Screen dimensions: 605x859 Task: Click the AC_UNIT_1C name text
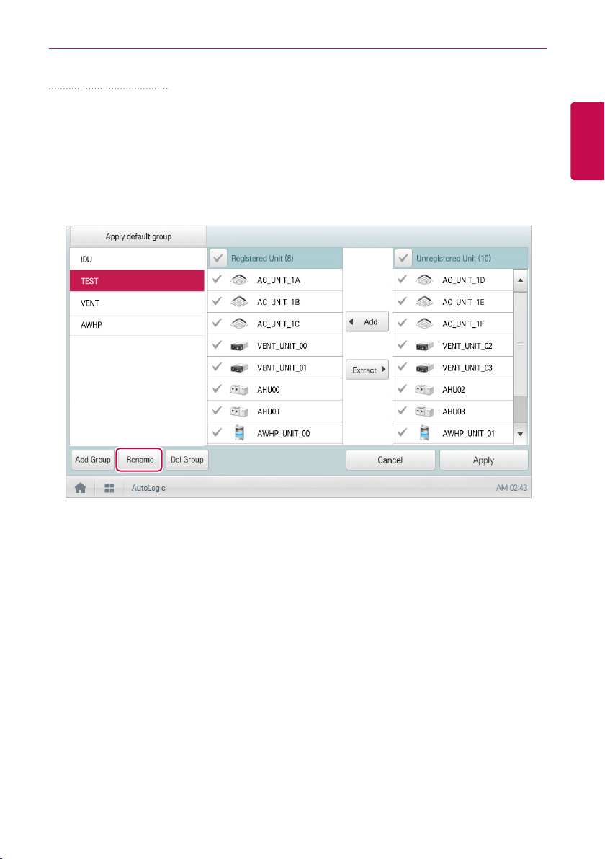278,324
